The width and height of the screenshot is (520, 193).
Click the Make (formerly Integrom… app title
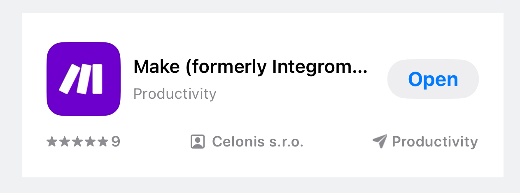coord(250,67)
